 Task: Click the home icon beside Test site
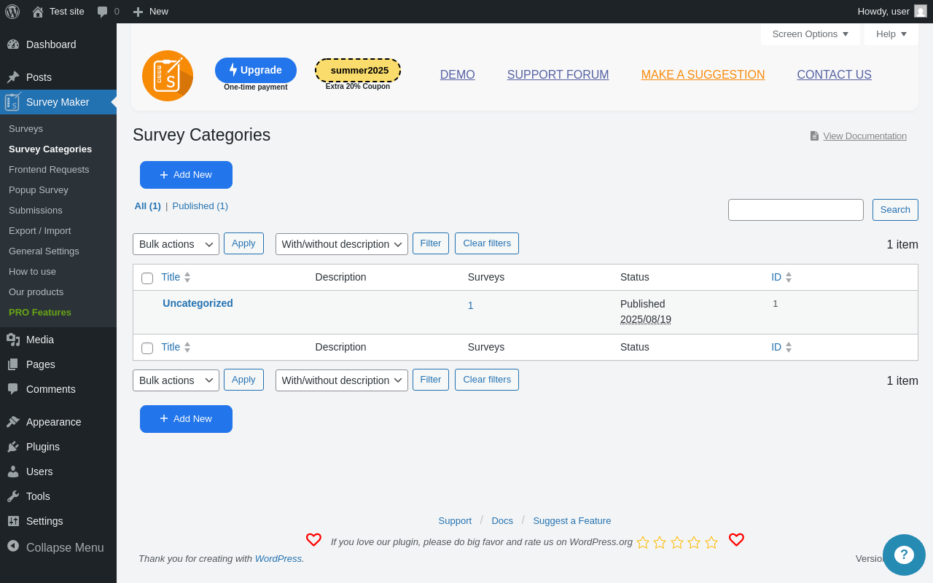pyautogui.click(x=38, y=12)
